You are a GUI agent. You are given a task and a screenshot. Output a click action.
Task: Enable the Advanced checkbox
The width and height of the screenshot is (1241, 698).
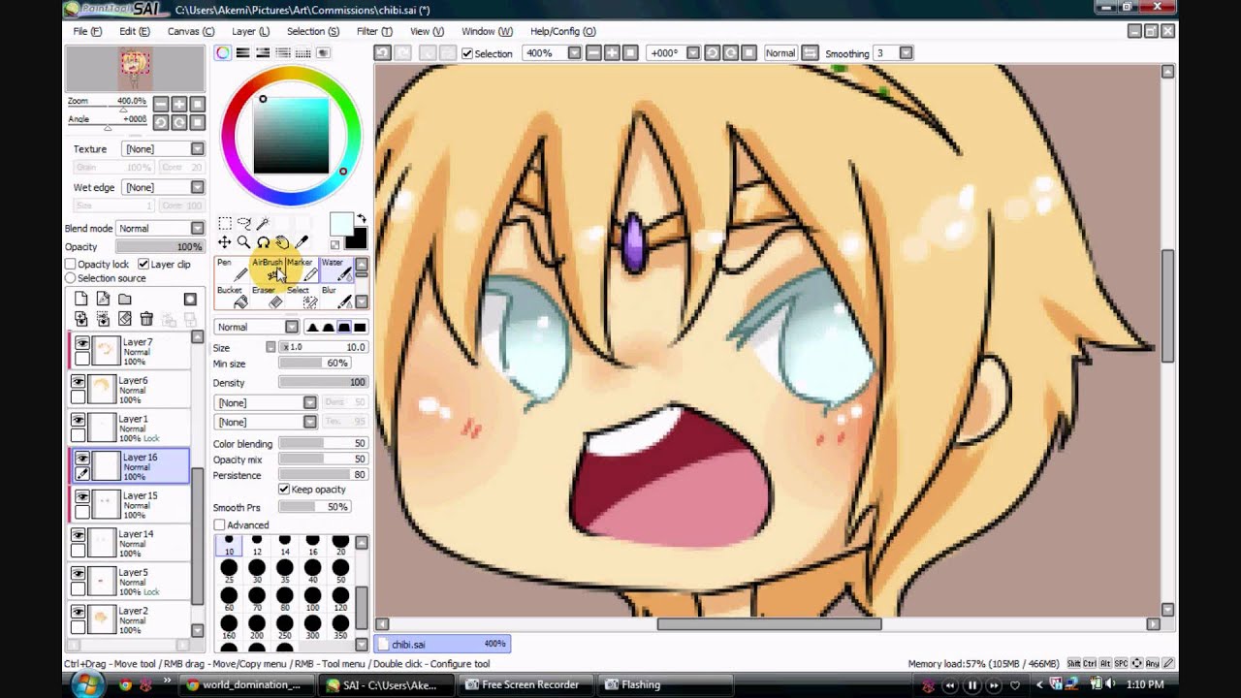219,525
